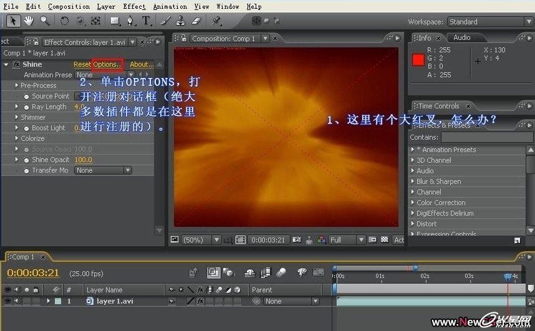The width and height of the screenshot is (535, 331).
Task: Open the Transfer Mode None dropdown
Action: tap(103, 170)
